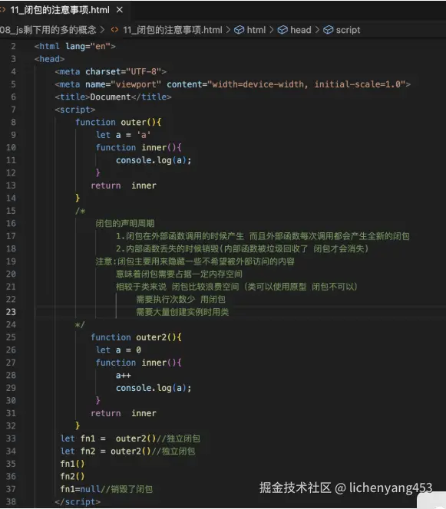The width and height of the screenshot is (446, 509).
Task: Click line number 2 in the gutter
Action: point(13,47)
